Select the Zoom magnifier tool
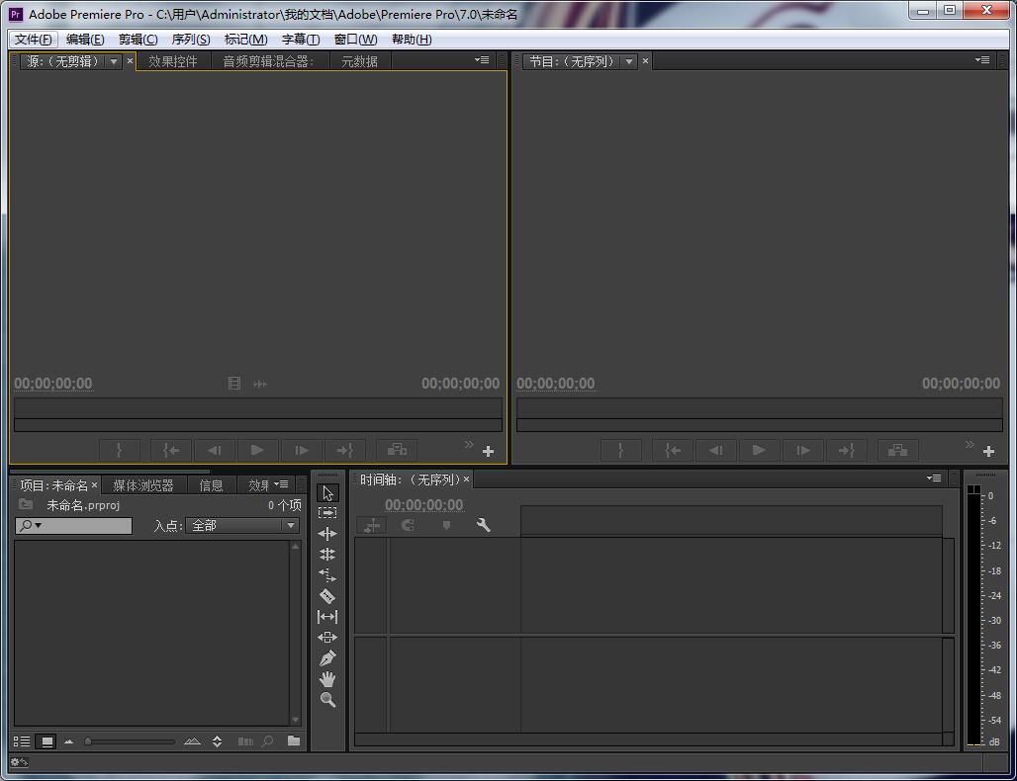This screenshot has width=1017, height=781. [327, 700]
